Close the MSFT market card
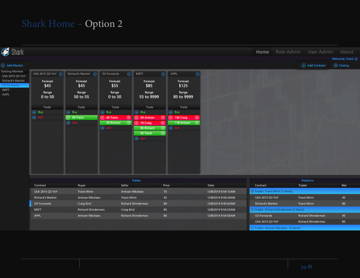 point(163,74)
